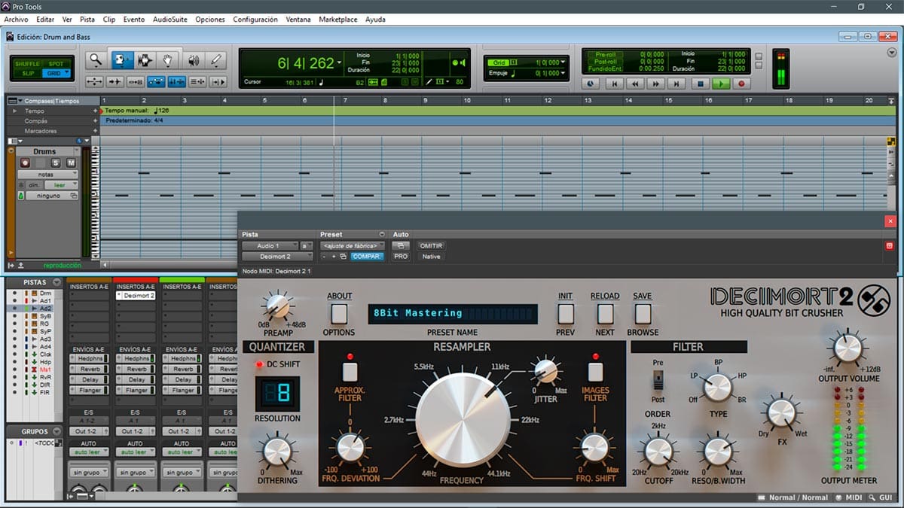Open Drums track view selector 'notas'
Screen dimensions: 904x508
47,174
